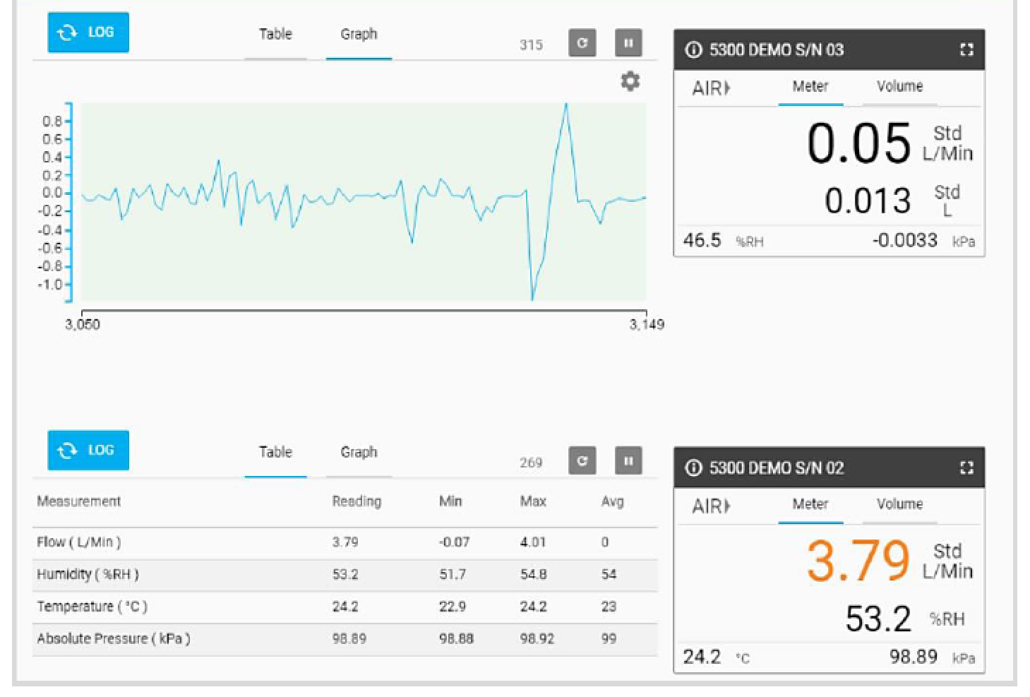Switch lower log panel to Graph tab

[x=359, y=453]
